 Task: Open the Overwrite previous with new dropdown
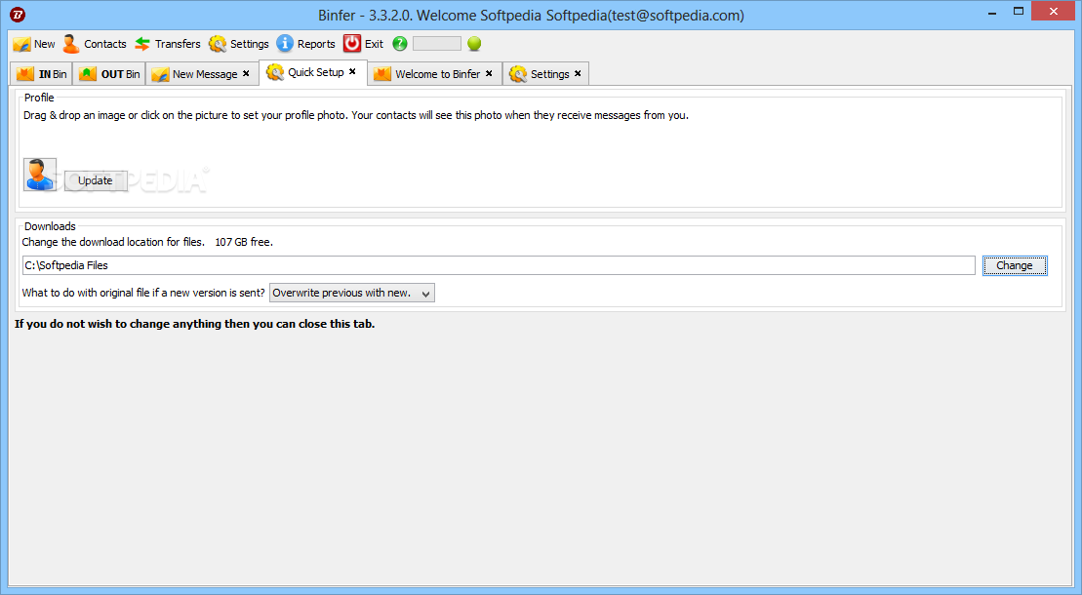coord(352,293)
